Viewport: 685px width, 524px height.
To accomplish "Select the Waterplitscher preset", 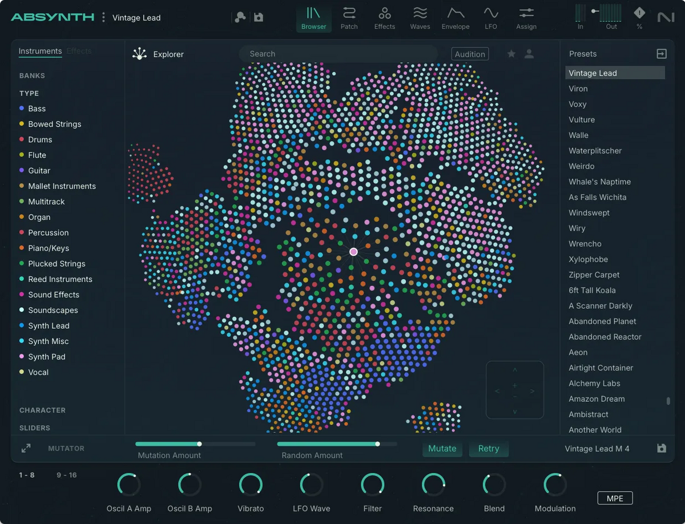I will pyautogui.click(x=595, y=151).
